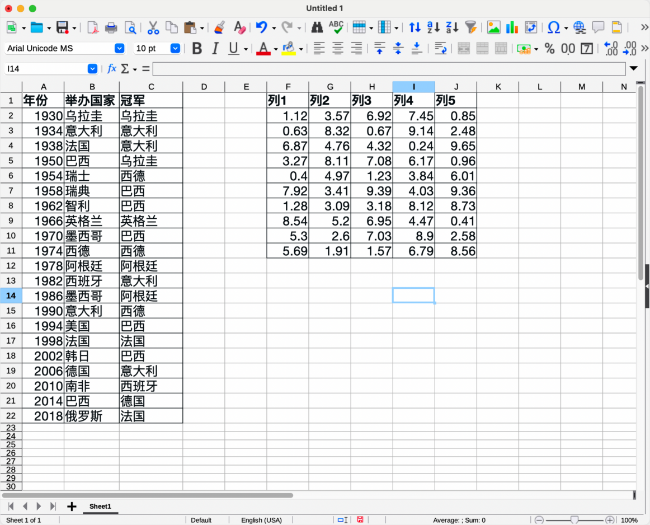Image resolution: width=650 pixels, height=525 pixels.
Task: Click the zoom slider handle
Action: pos(574,520)
